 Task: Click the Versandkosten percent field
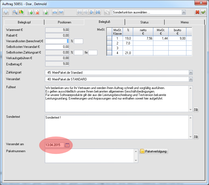pos(79,41)
